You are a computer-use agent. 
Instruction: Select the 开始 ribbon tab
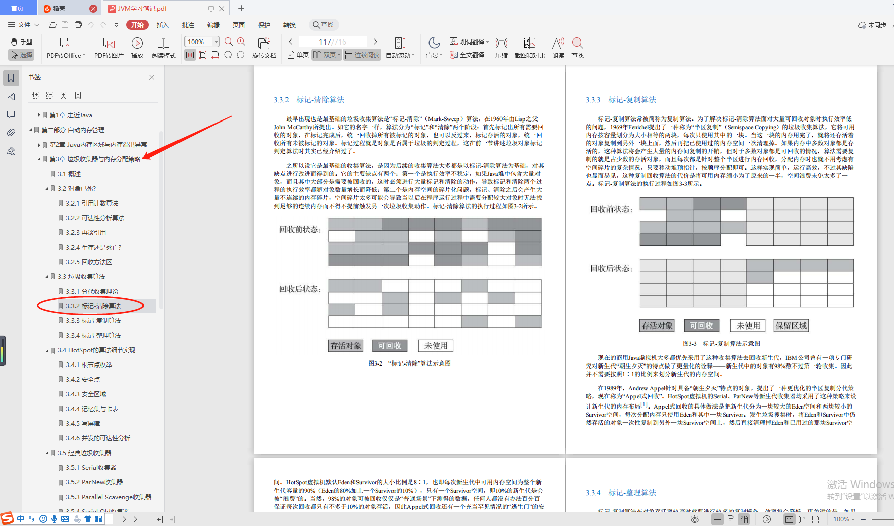pyautogui.click(x=137, y=25)
